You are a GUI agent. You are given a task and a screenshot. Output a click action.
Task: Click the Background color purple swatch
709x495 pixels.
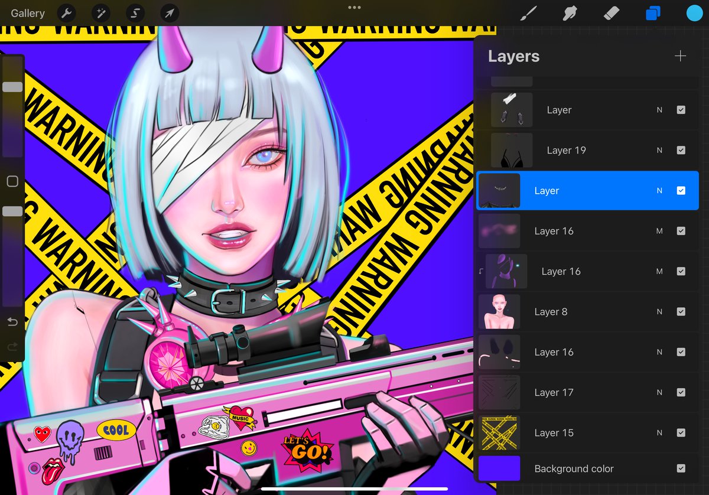[x=499, y=468]
